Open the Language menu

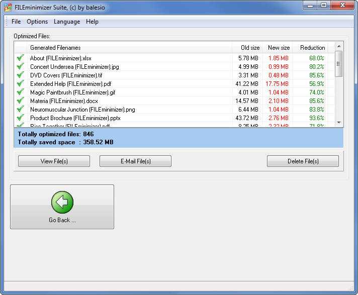pos(67,22)
